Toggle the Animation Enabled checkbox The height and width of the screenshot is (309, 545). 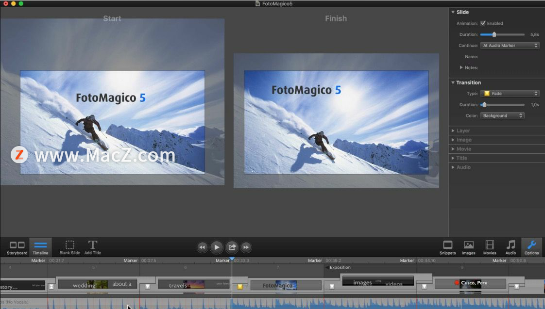[x=483, y=23]
